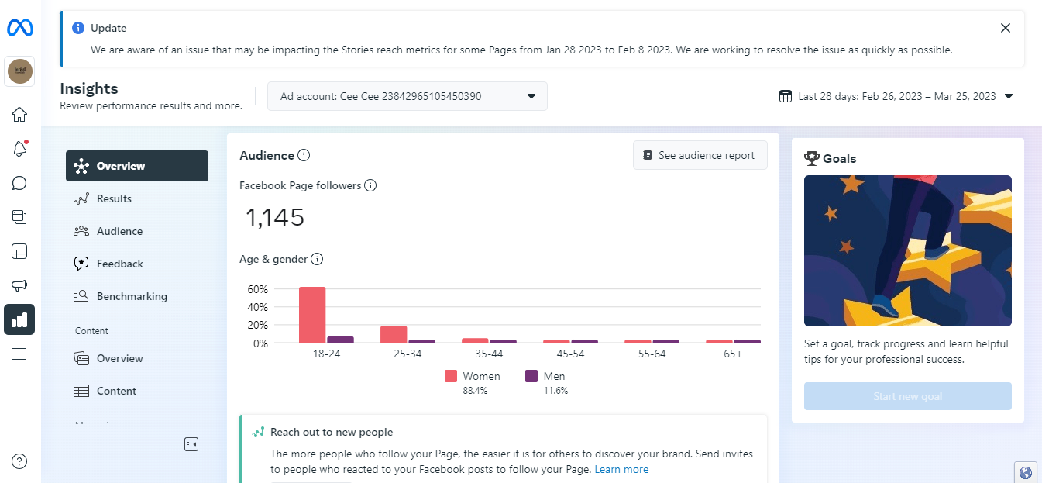Screen dimensions: 1042x483
Task: Select Results in the Insights menu
Action: point(114,198)
